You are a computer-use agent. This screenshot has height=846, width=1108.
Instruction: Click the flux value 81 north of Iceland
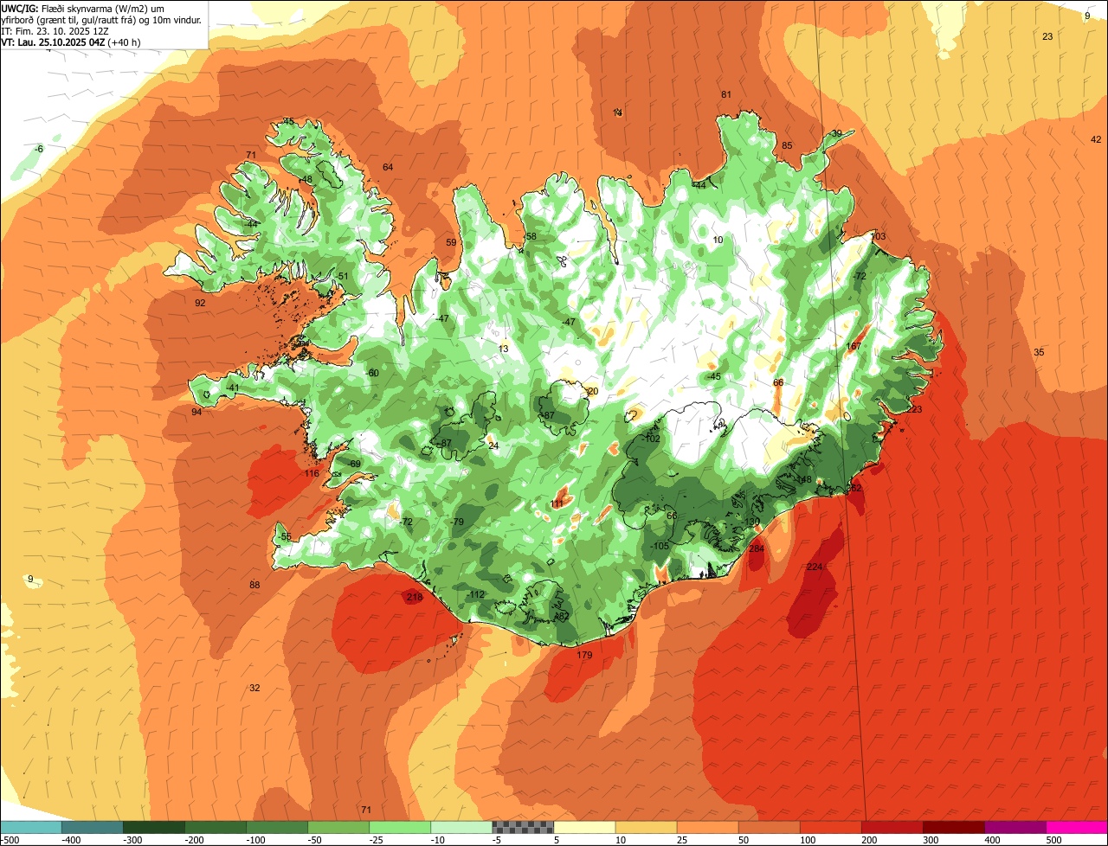tap(726, 94)
